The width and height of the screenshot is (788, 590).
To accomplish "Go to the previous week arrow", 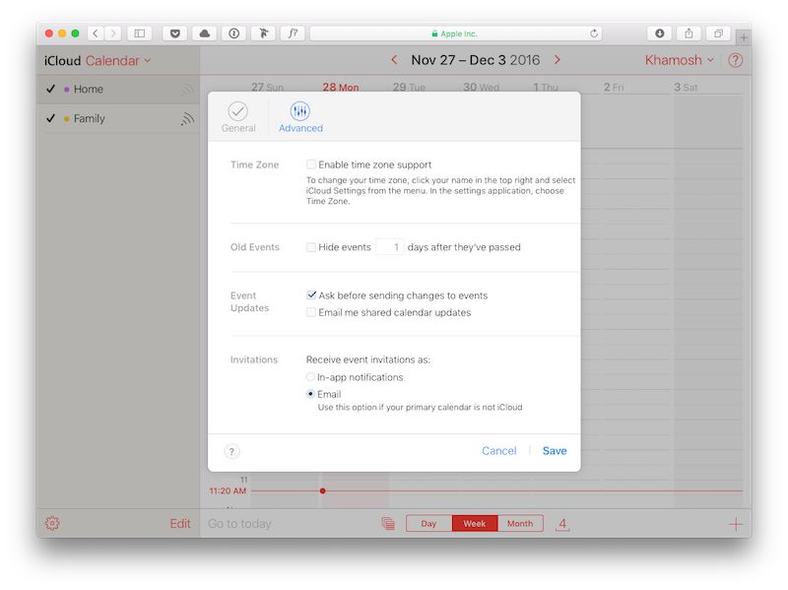I will 394,60.
